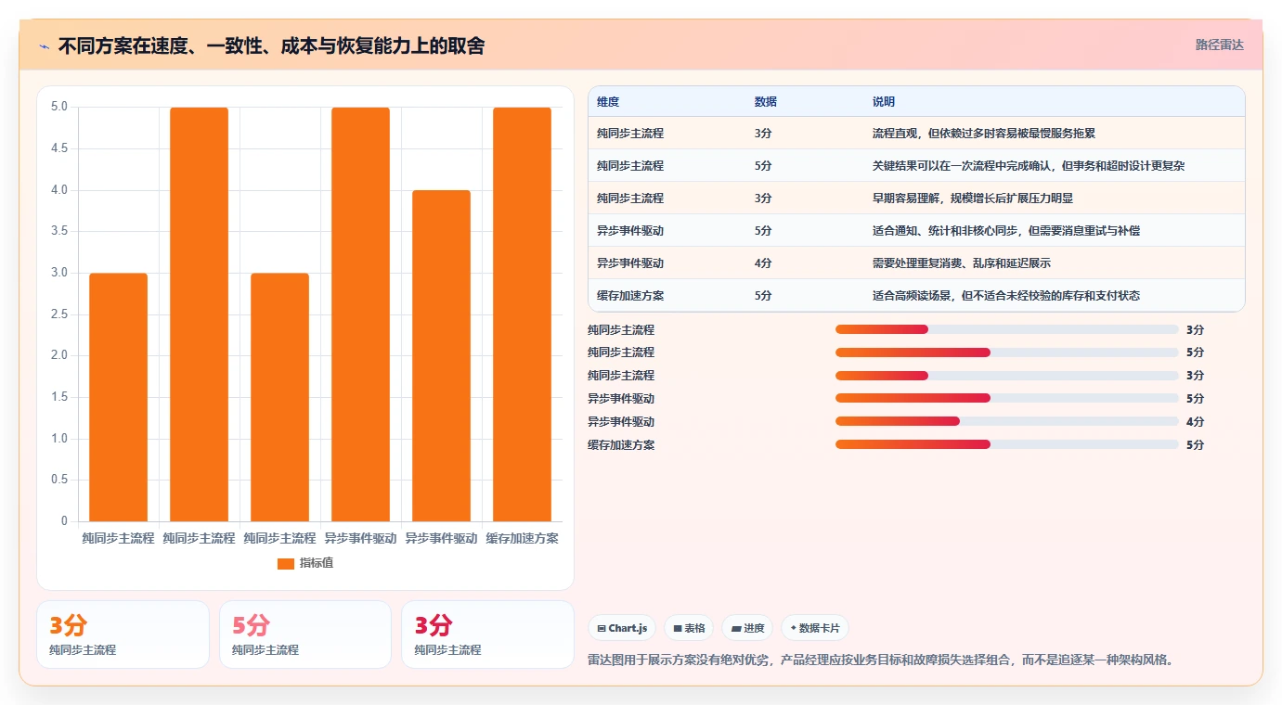Click the red 3分 data card
The width and height of the screenshot is (1282, 705).
coord(487,634)
